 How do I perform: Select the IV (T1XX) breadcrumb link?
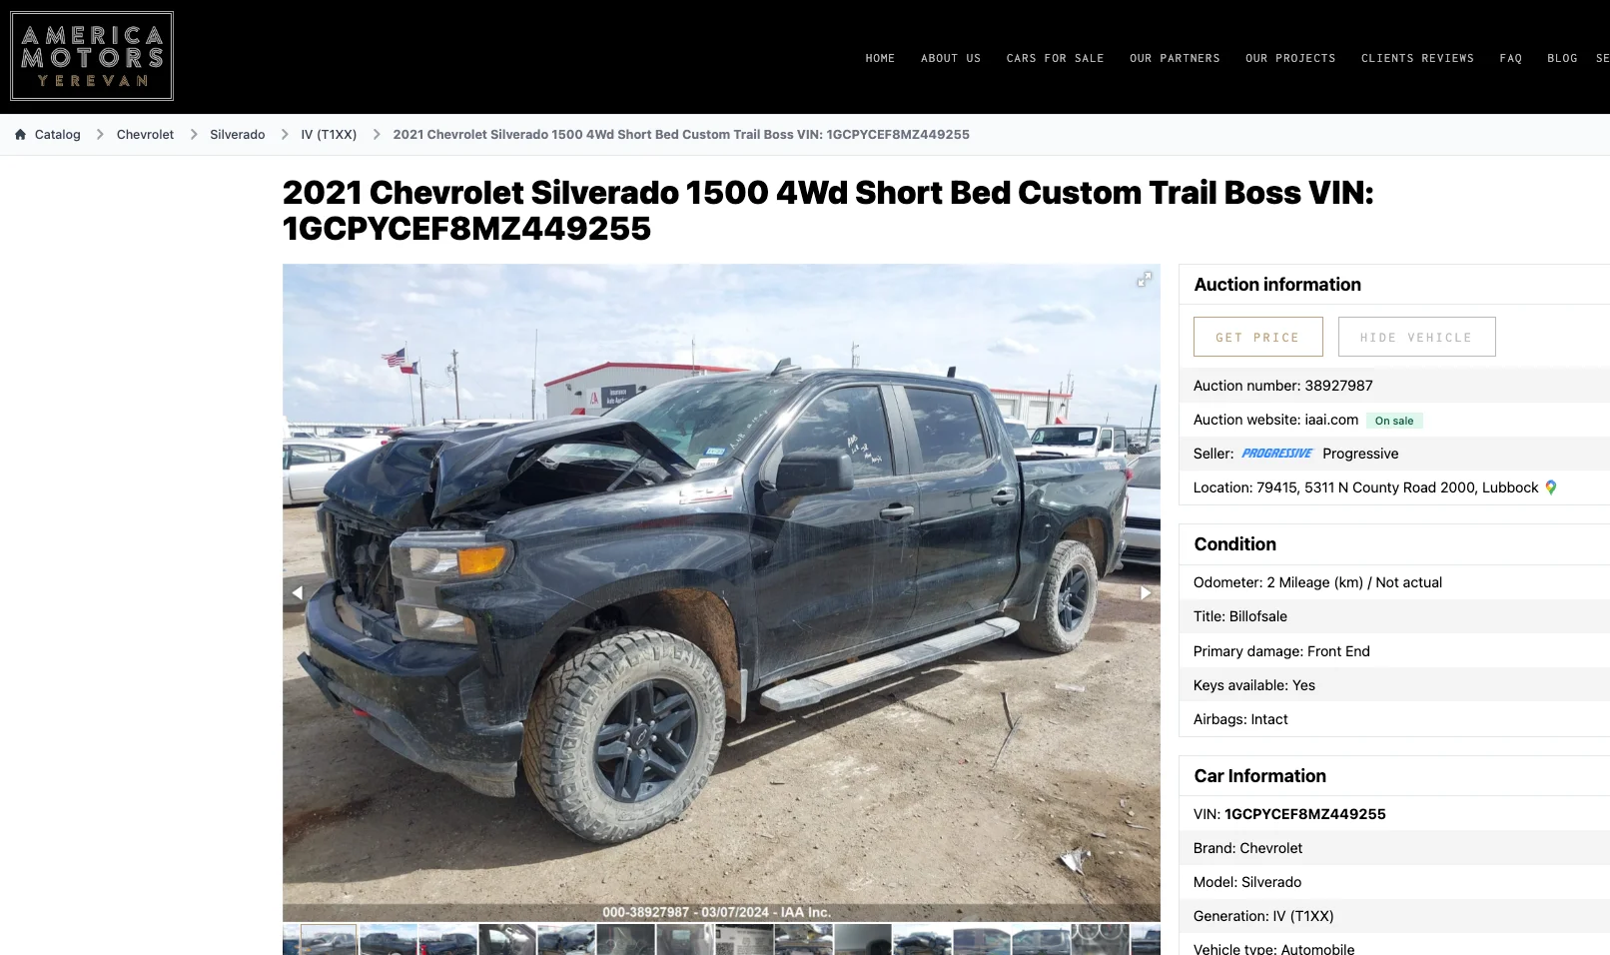329,134
